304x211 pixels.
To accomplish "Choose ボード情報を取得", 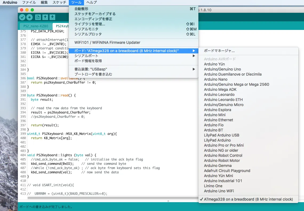I will coord(134,61).
